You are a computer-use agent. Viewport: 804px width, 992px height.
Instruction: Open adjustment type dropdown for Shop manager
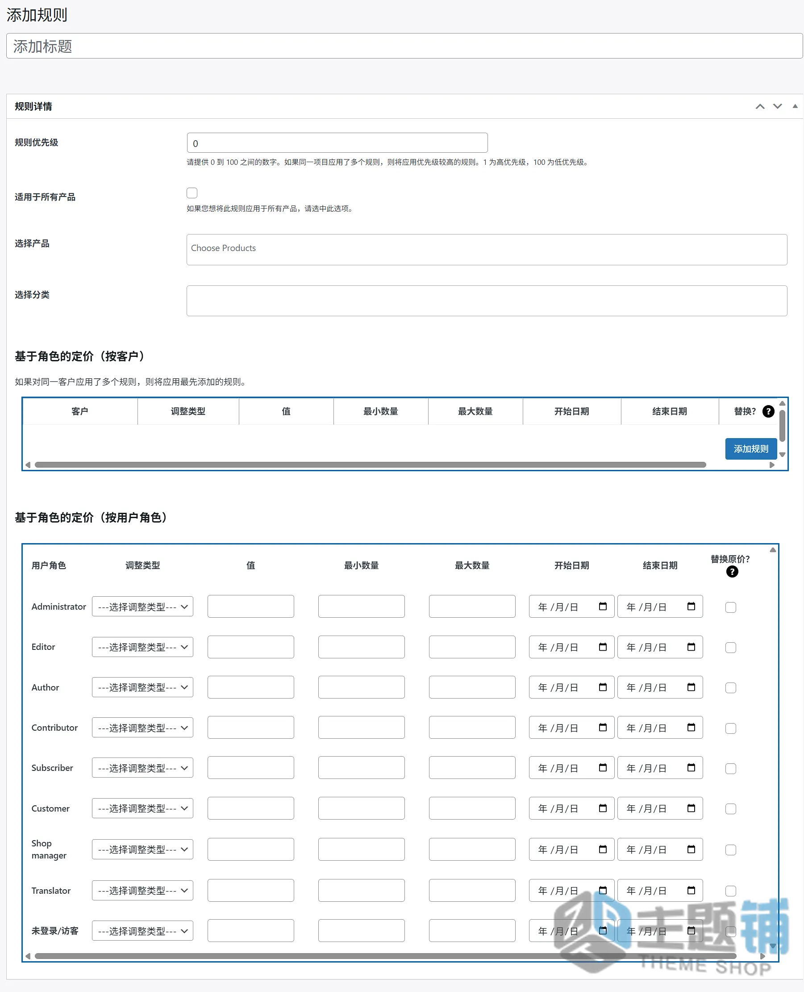tap(143, 849)
